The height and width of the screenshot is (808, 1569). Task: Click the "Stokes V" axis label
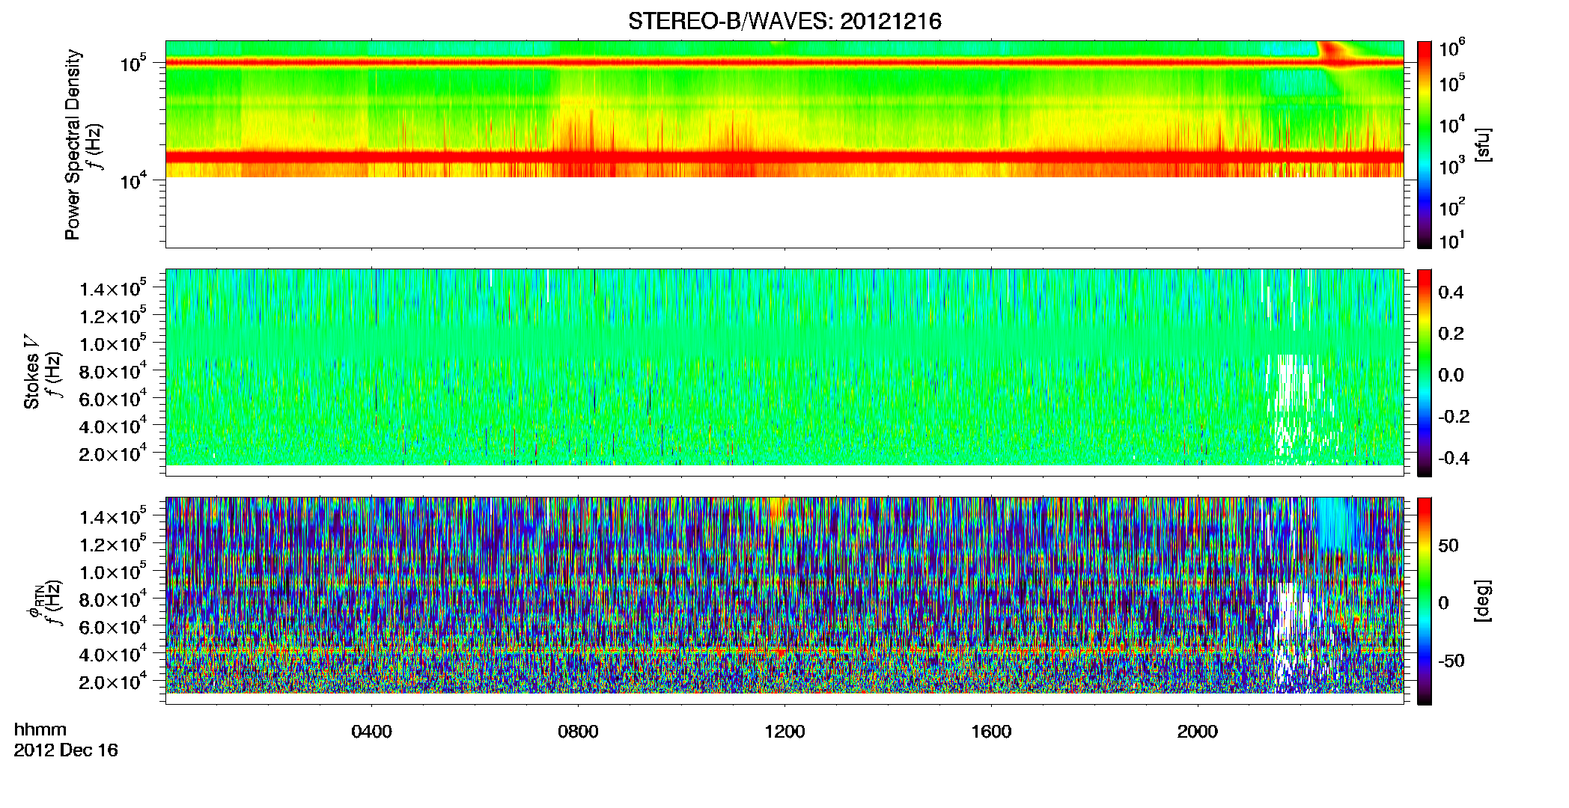(x=32, y=373)
